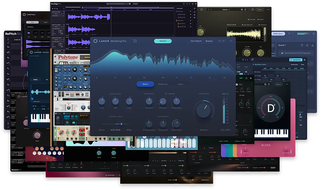
Task: Click previous preset arrow in olive compressor plugin
Action: pyautogui.click(x=209, y=10)
